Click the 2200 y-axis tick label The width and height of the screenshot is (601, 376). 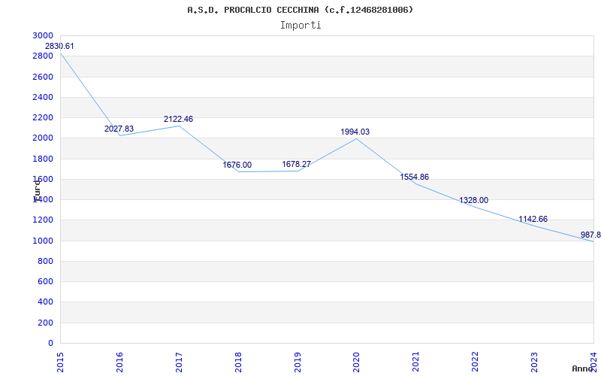tap(43, 118)
